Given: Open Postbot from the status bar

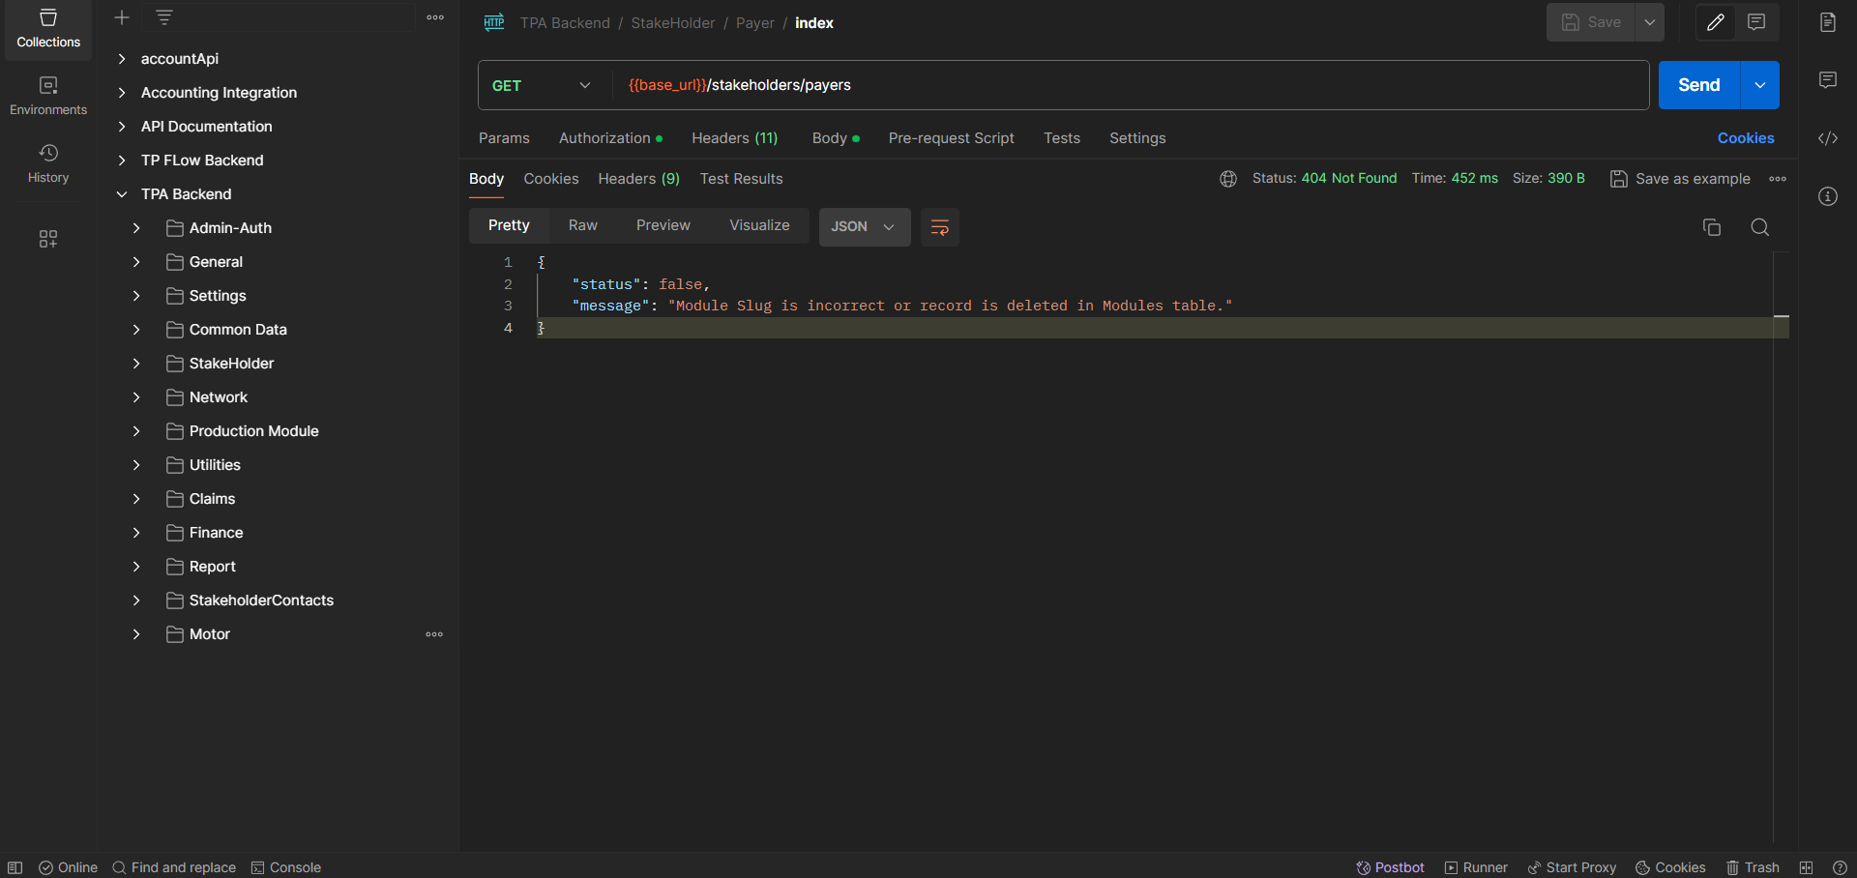Looking at the screenshot, I should click(1390, 867).
